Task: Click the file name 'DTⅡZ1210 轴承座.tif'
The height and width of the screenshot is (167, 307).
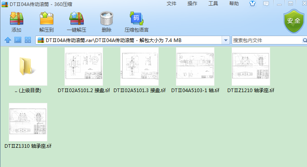Action: pos(251,91)
